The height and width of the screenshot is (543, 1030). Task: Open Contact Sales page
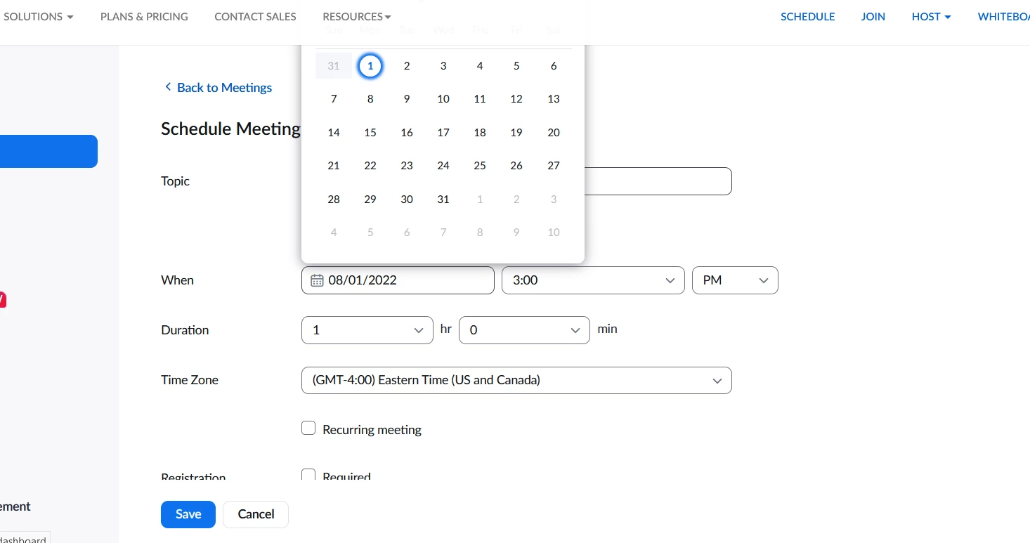255,16
